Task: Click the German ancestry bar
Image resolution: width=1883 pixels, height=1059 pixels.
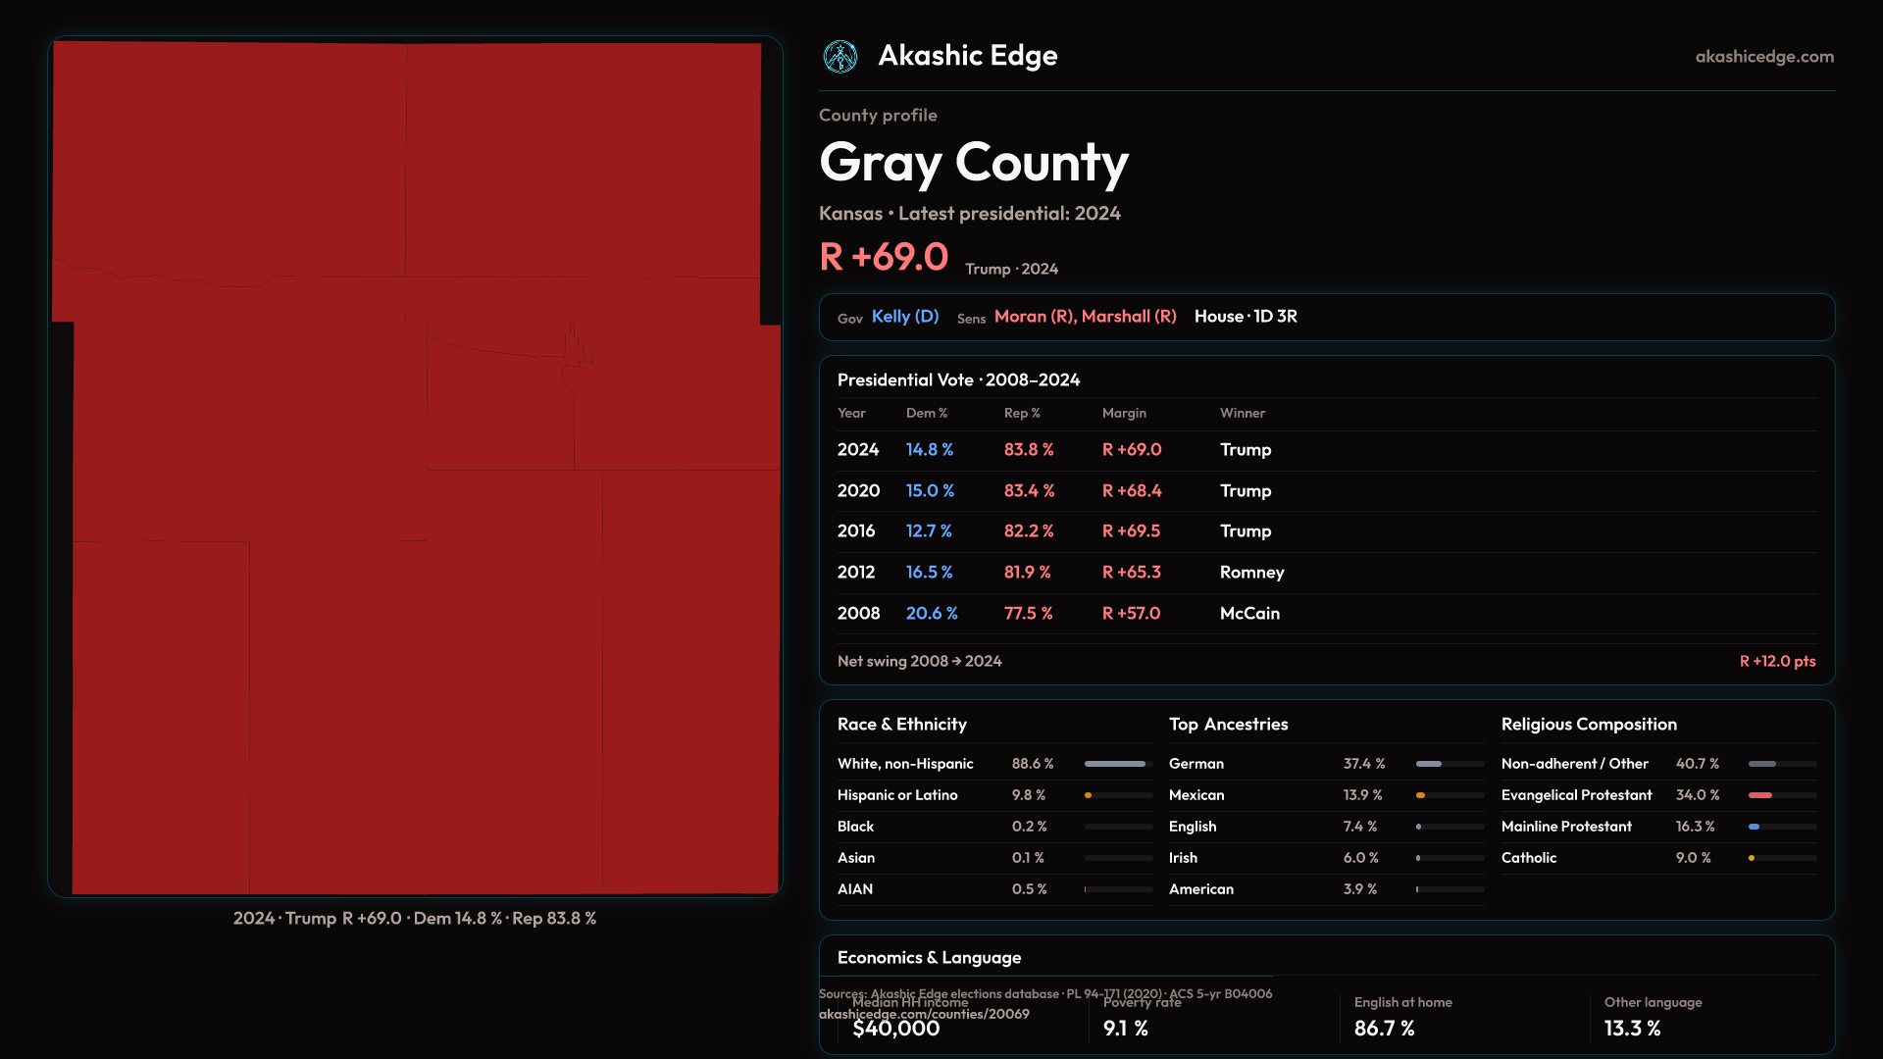Action: click(1429, 764)
